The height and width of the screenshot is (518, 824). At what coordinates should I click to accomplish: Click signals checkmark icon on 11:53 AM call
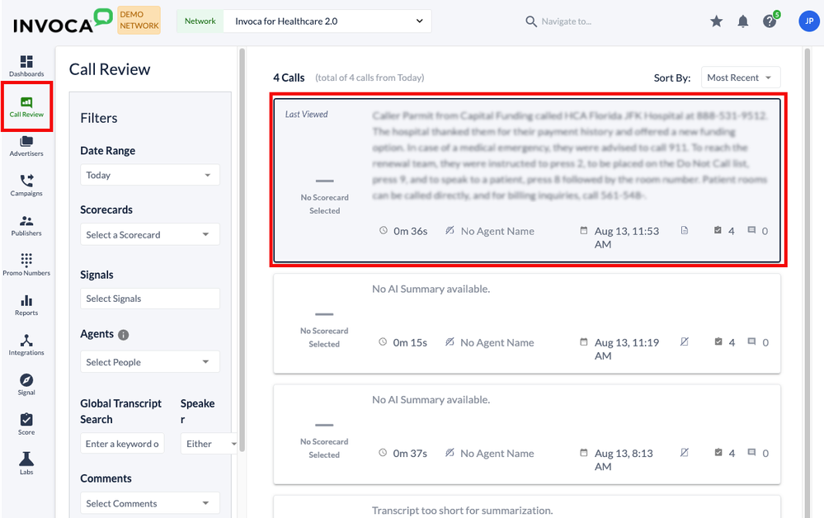[718, 230]
